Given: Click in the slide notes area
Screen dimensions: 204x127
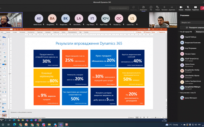Looking at the screenshot, I should 88,112.
